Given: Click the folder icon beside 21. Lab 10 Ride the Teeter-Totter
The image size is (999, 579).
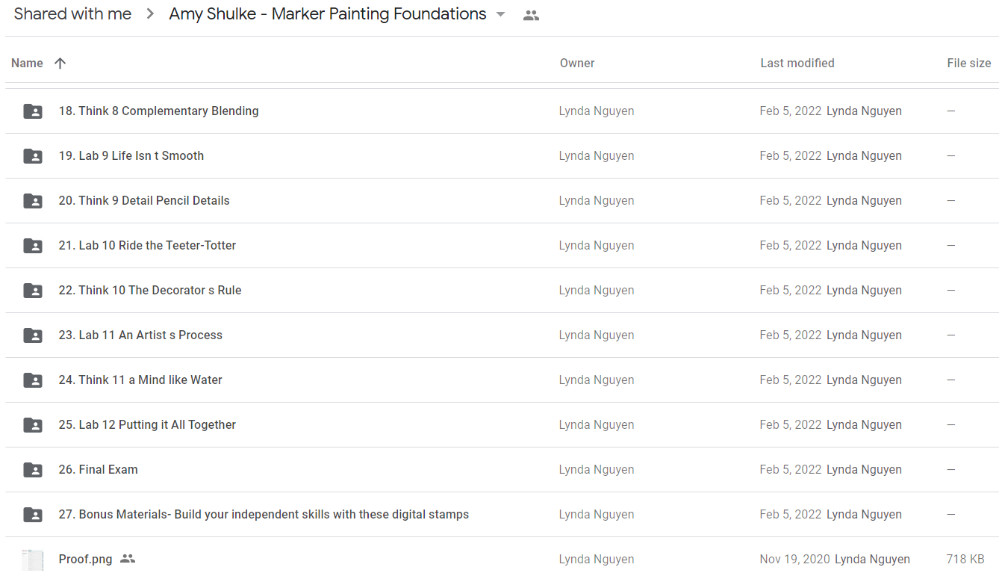Looking at the screenshot, I should 33,246.
